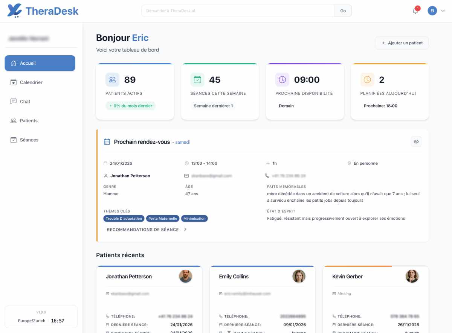Open the user profile dropdown menu
The width and height of the screenshot is (452, 333).
tap(443, 11)
